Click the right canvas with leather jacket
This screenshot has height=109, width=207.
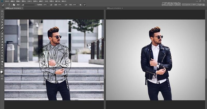tap(156, 60)
